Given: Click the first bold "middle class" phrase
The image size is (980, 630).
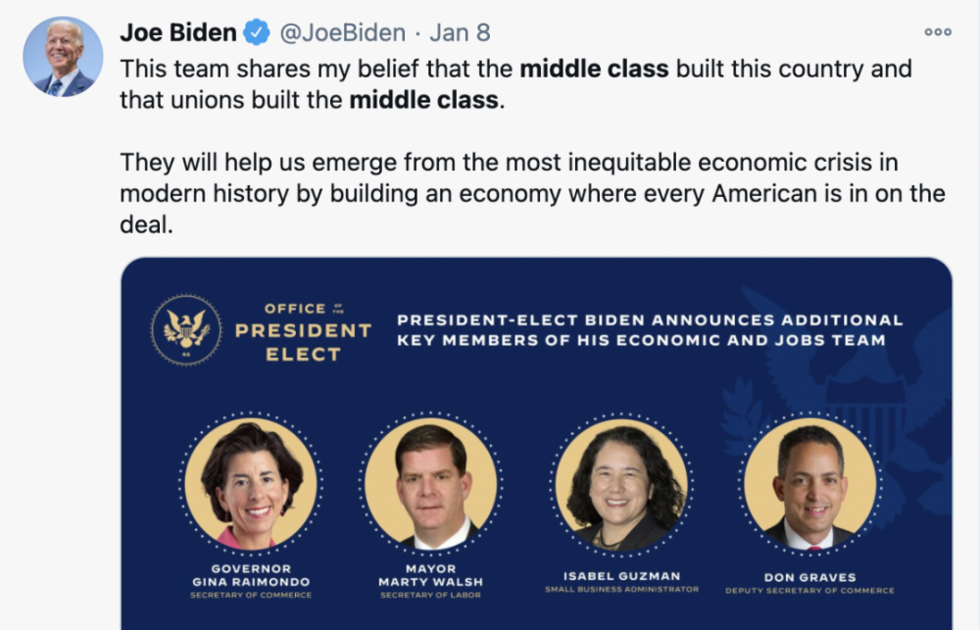Looking at the screenshot, I should pos(594,70).
